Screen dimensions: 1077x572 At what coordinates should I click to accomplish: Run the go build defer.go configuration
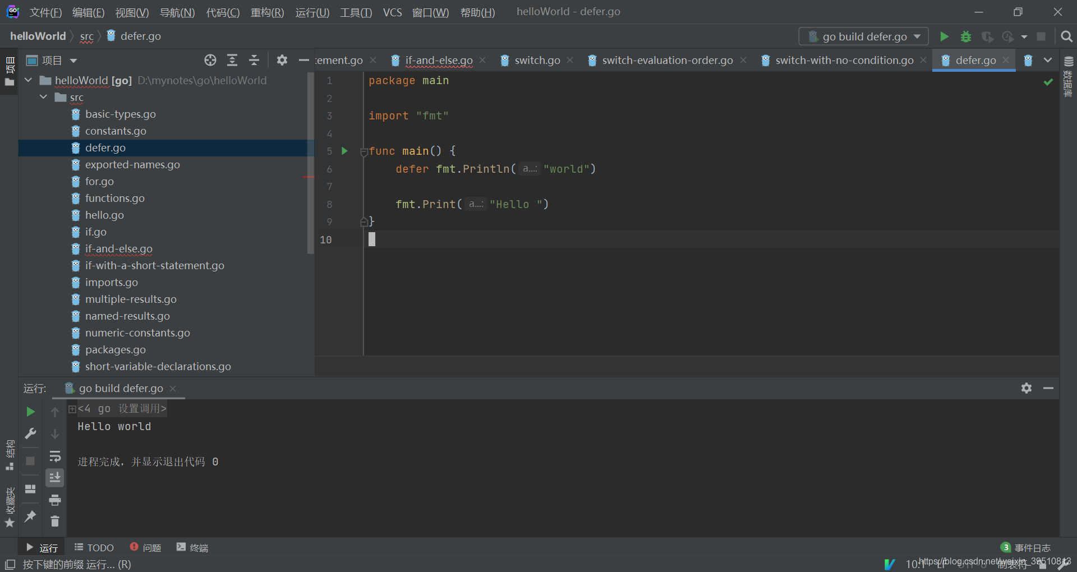coord(944,36)
